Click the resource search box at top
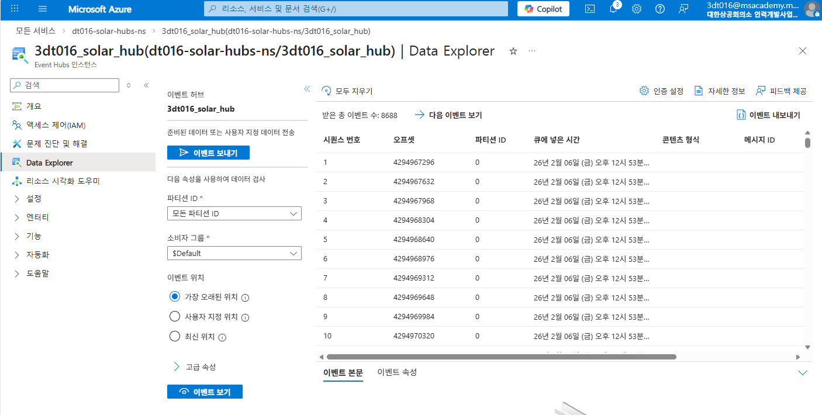The image size is (822, 415). (x=356, y=9)
